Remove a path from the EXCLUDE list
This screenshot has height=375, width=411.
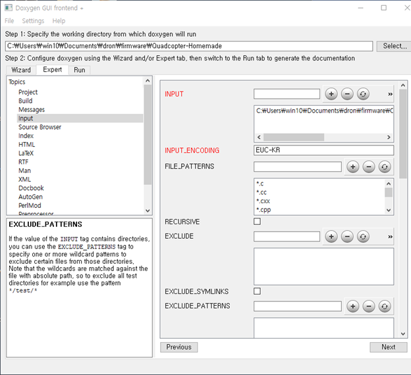point(347,236)
